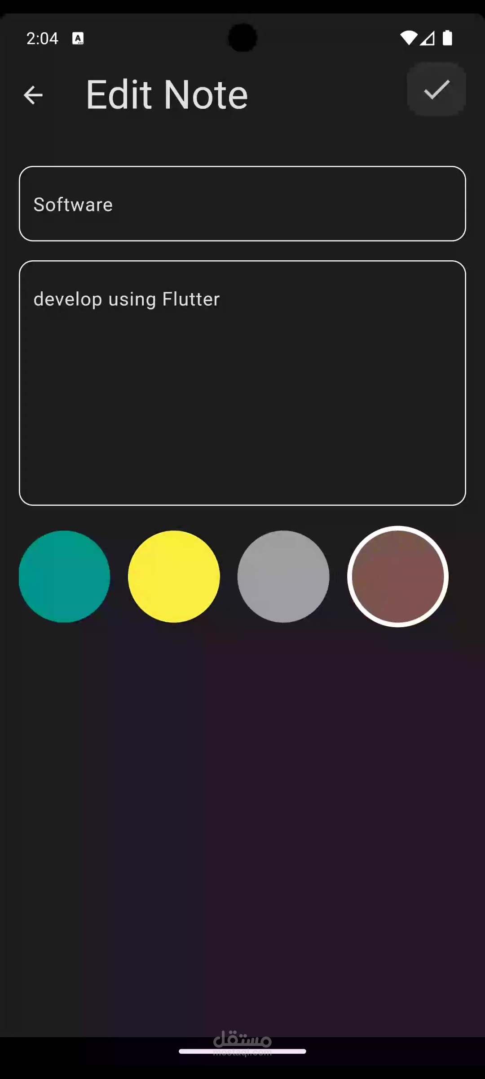
Task: Tap the home gesture navigation bar
Action: click(242, 1051)
